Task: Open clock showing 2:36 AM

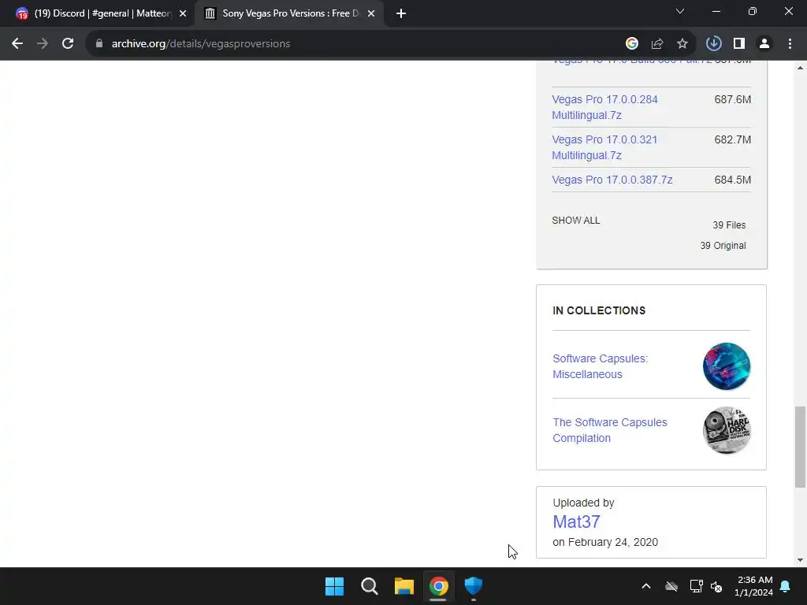Action: coord(753,586)
